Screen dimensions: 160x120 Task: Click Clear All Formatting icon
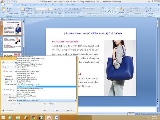61,9
